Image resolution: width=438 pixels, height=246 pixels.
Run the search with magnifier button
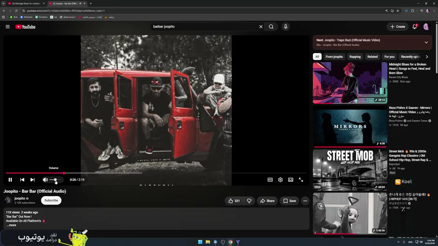pyautogui.click(x=271, y=27)
